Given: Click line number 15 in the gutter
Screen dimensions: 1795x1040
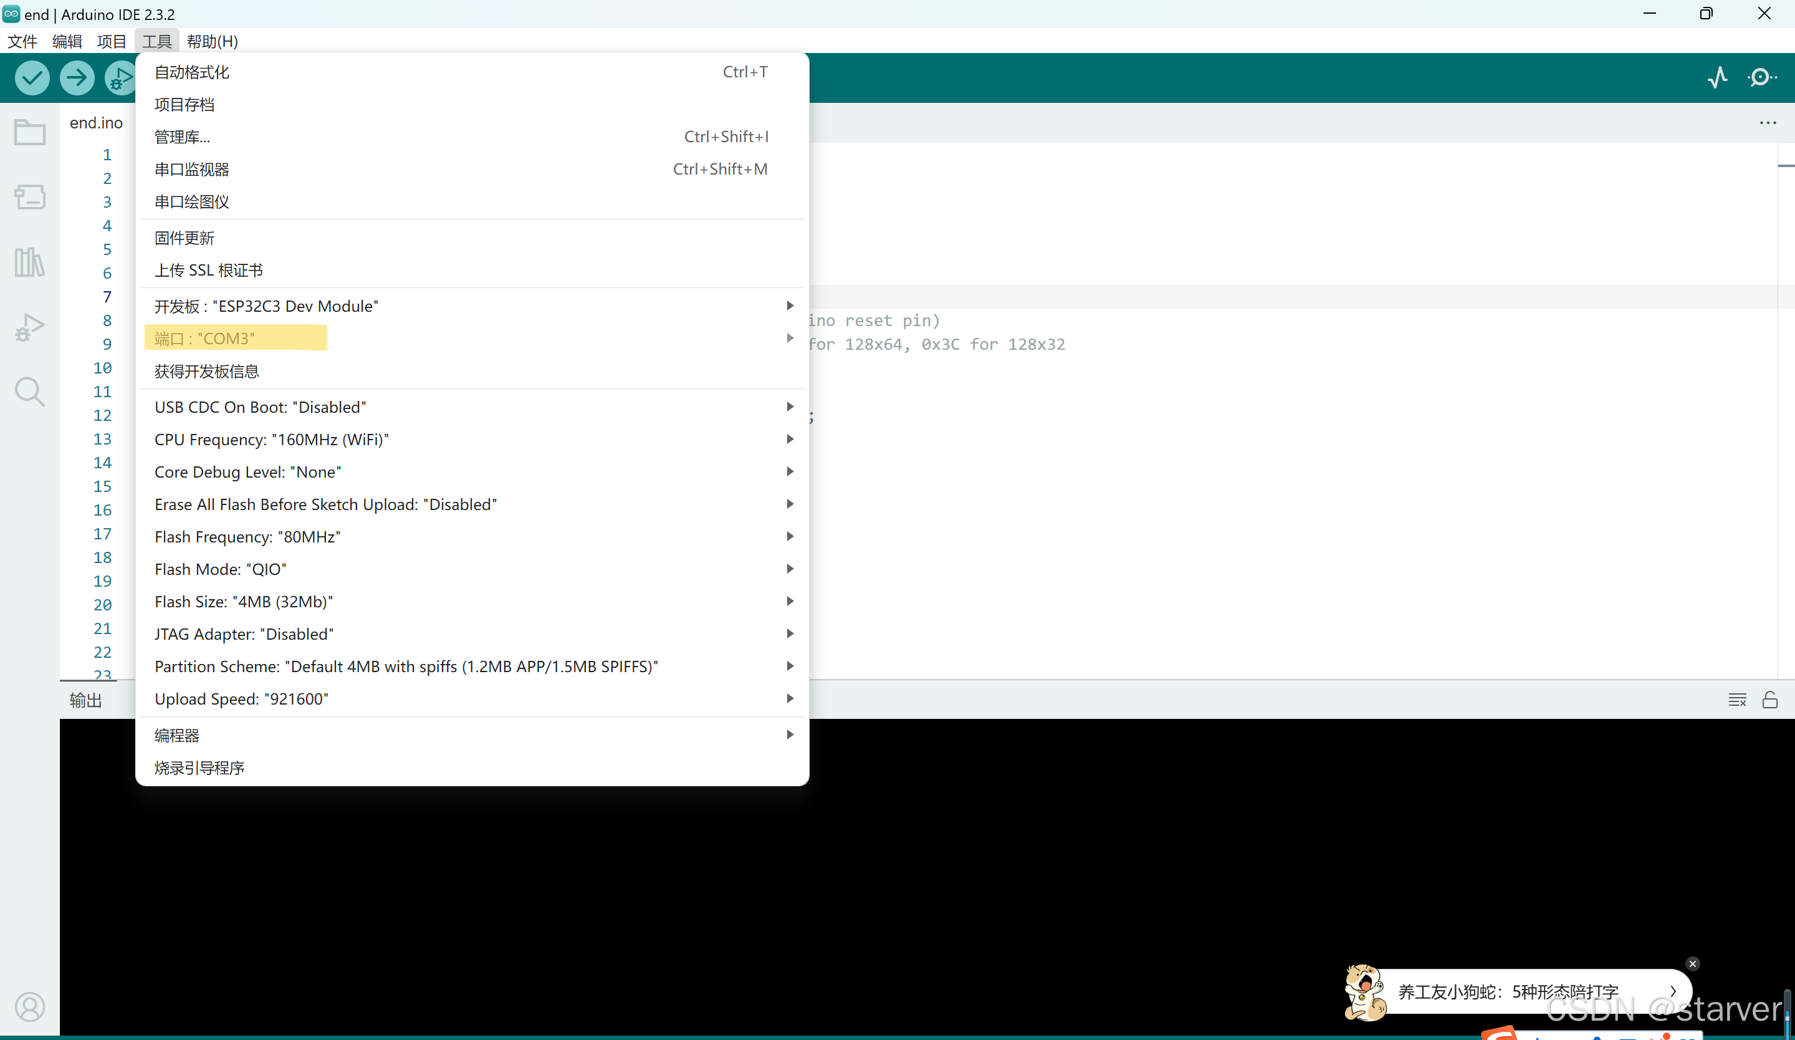Looking at the screenshot, I should pos(103,486).
